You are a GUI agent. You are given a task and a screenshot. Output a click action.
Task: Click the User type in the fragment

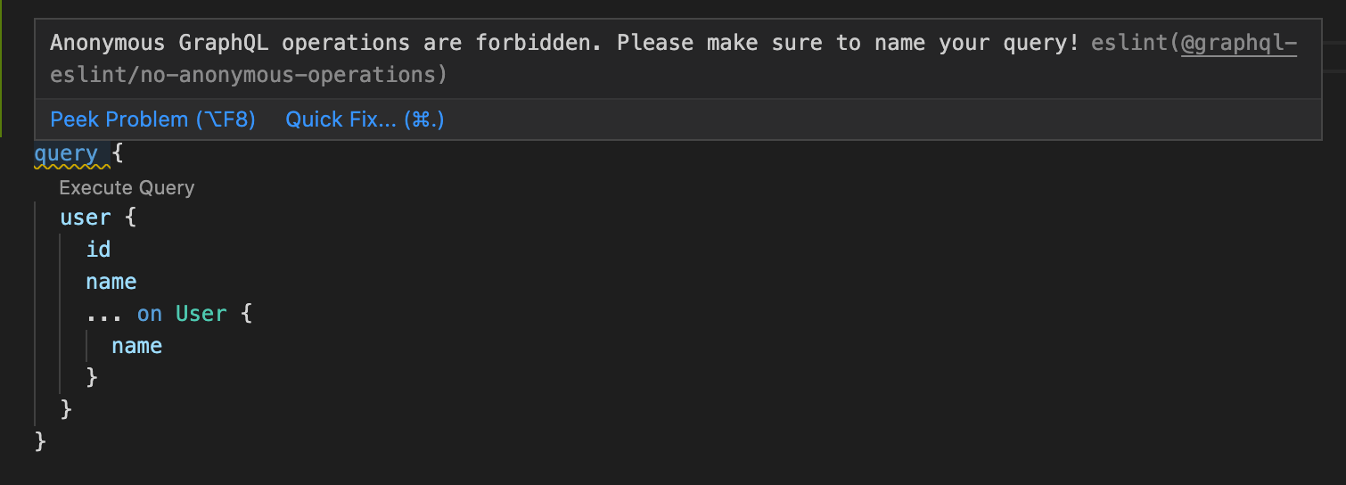[x=201, y=314]
